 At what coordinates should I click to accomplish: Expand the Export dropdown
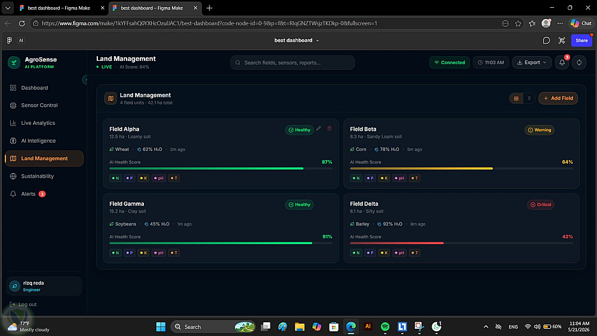pyautogui.click(x=531, y=63)
